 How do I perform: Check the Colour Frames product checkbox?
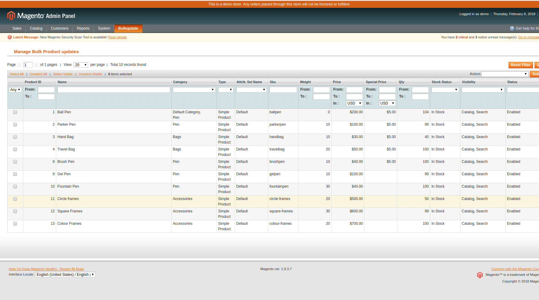15,224
